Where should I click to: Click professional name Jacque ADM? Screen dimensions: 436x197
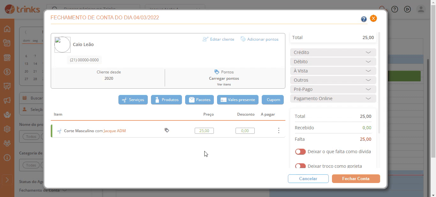115,131
